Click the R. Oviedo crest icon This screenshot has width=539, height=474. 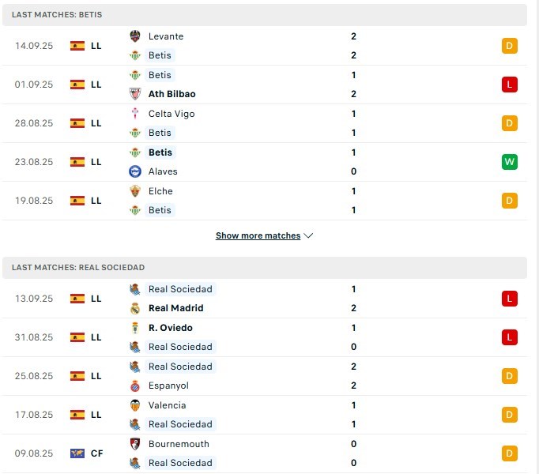click(x=134, y=328)
